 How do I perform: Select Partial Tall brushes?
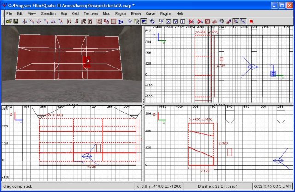[x=83, y=22]
